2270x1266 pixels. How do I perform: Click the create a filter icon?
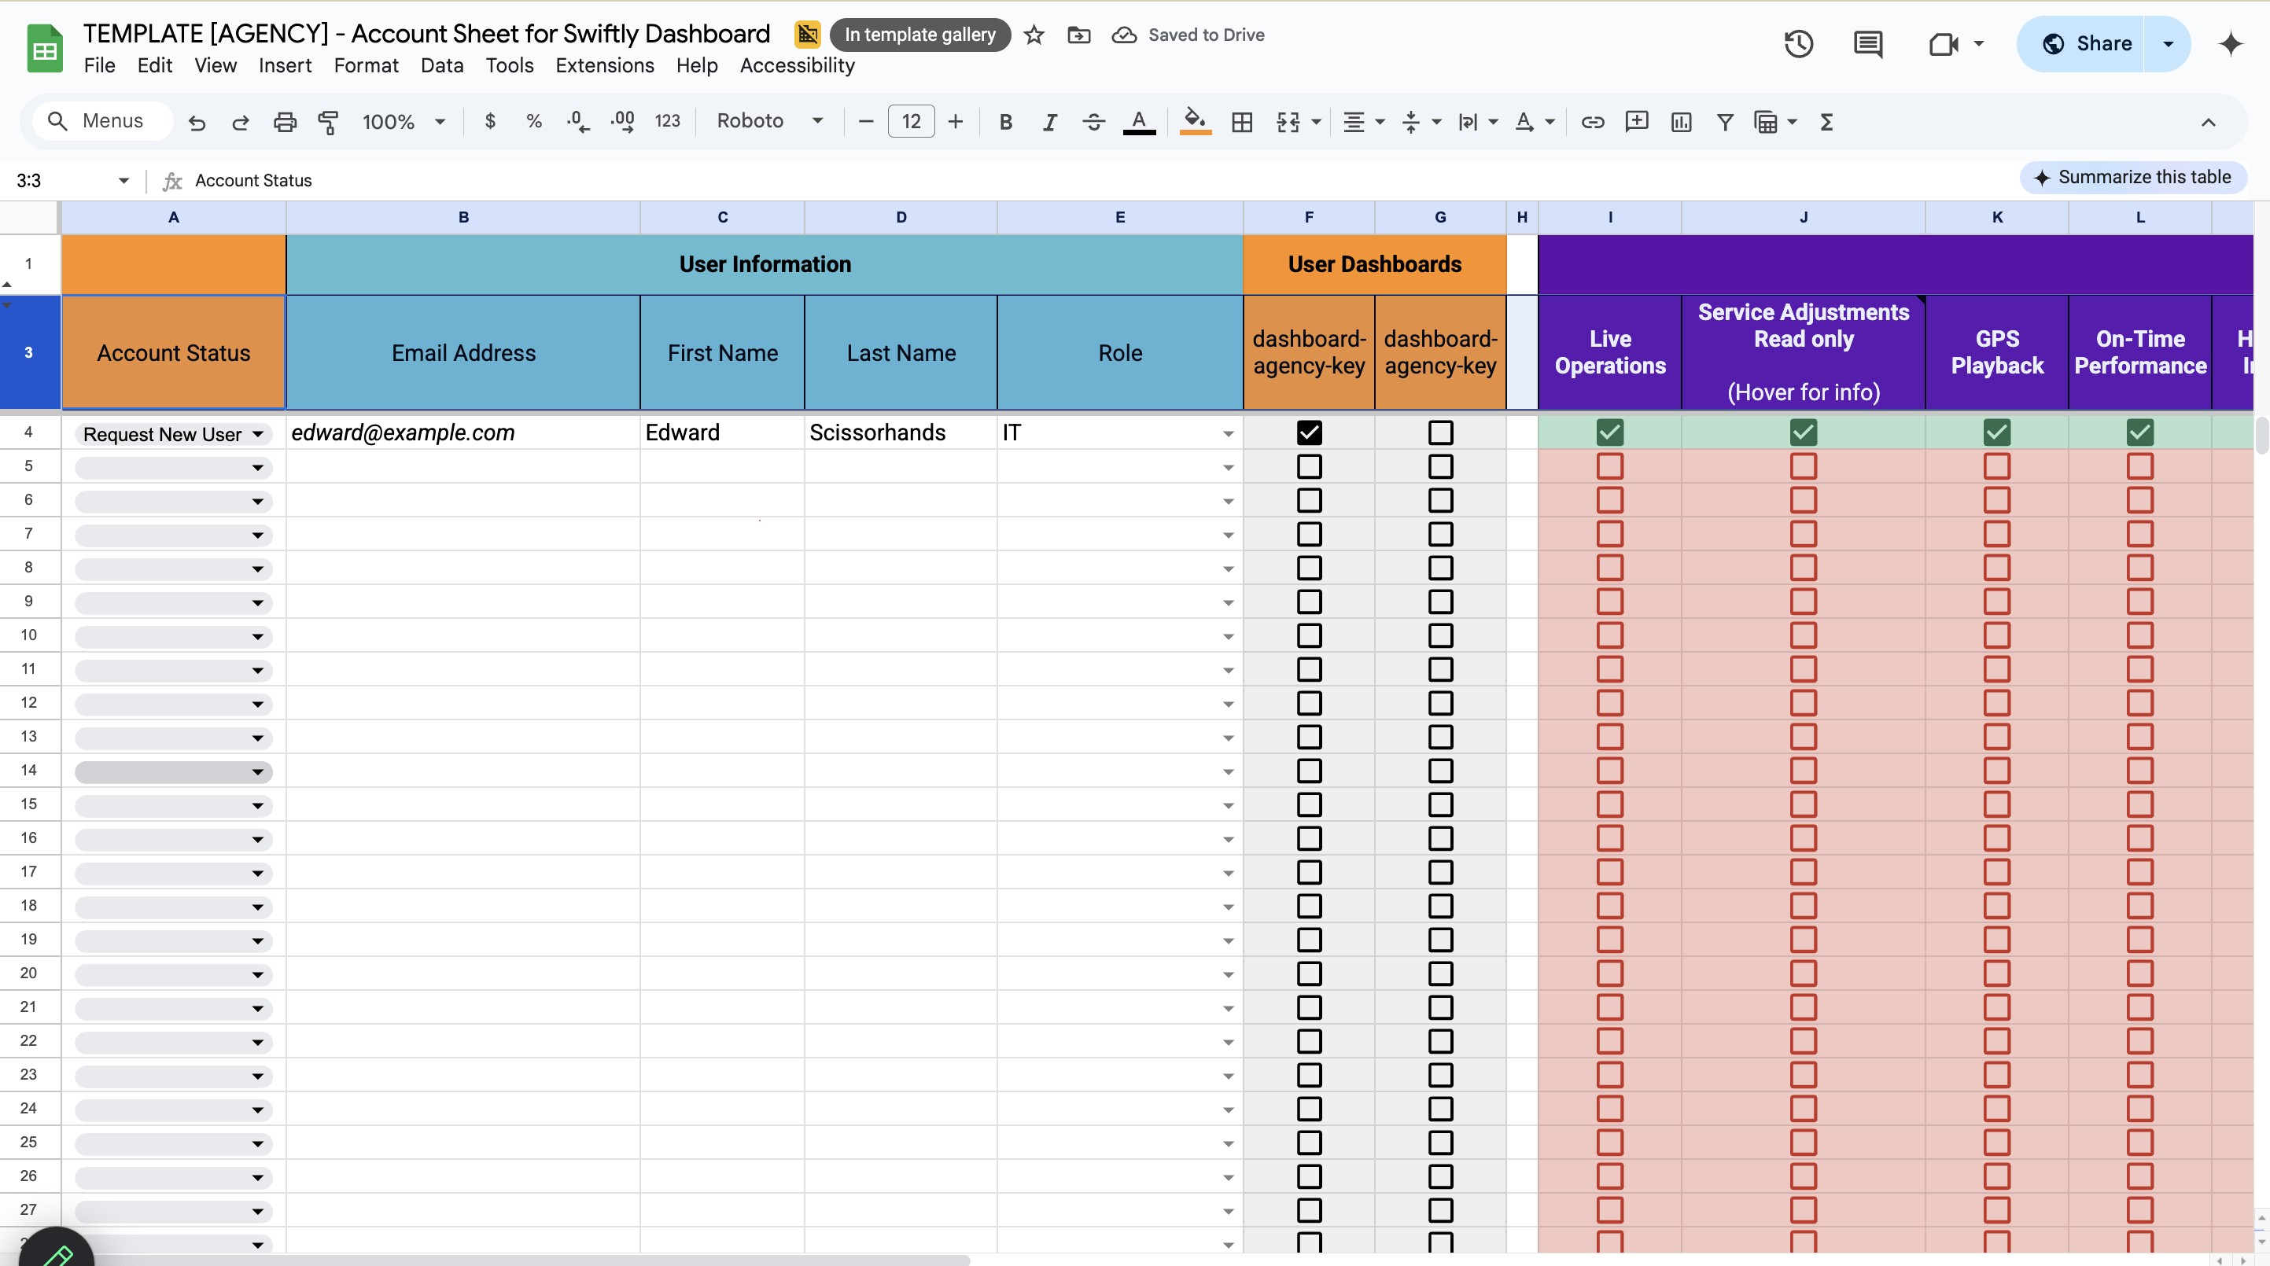[1725, 122]
